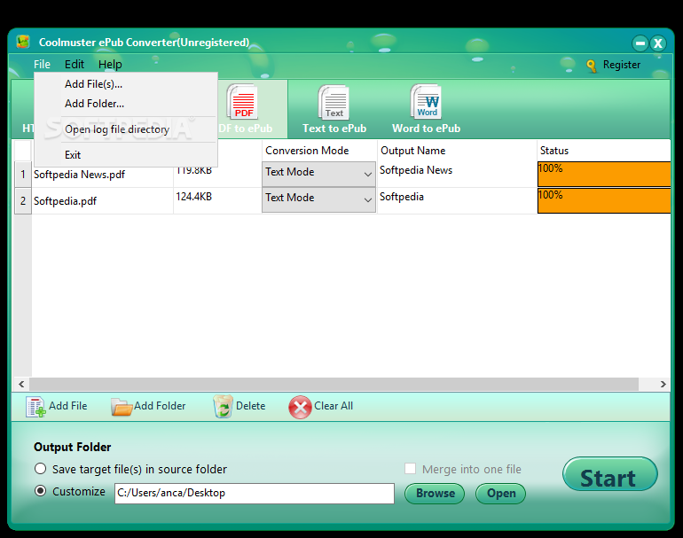Image resolution: width=683 pixels, height=538 pixels.
Task: Choose Add Folder... from File menu
Action: [125, 104]
